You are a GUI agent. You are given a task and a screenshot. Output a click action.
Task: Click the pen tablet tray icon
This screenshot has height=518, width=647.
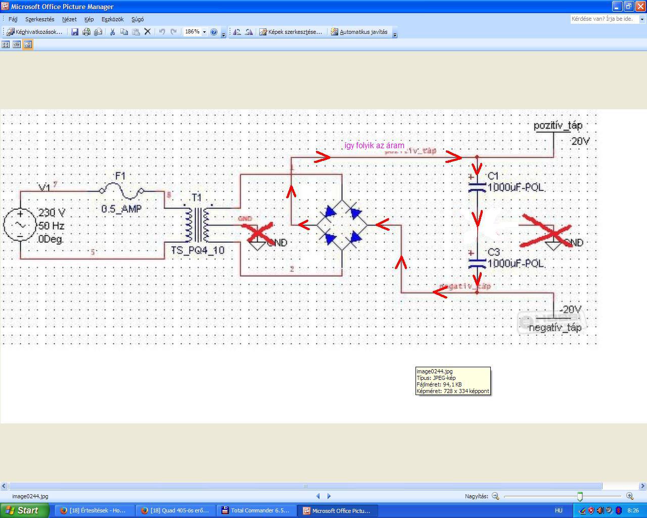pos(582,510)
